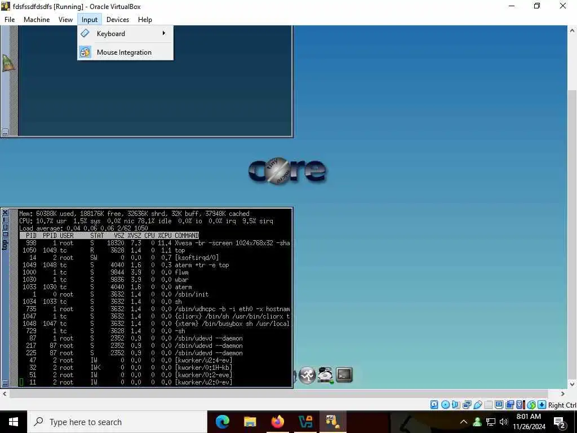This screenshot has width=577, height=433.
Task: Click the network adapters status icon
Action: pyautogui.click(x=467, y=405)
